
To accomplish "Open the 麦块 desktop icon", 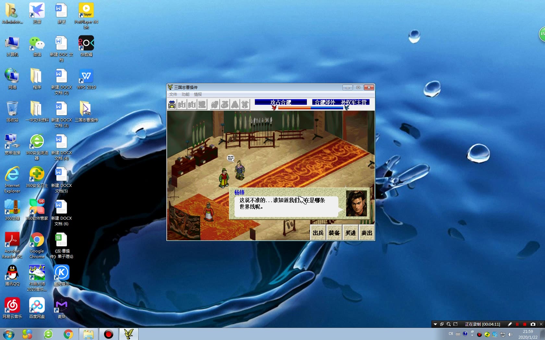I will tap(62, 308).
